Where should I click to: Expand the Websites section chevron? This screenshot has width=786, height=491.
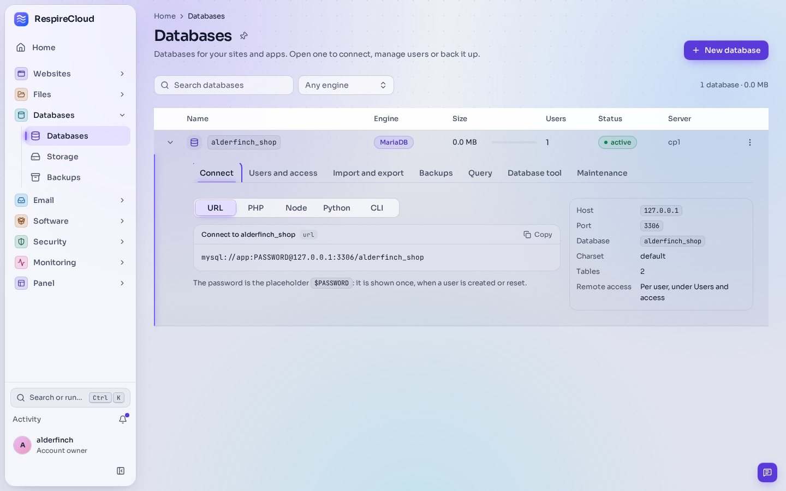coord(122,74)
